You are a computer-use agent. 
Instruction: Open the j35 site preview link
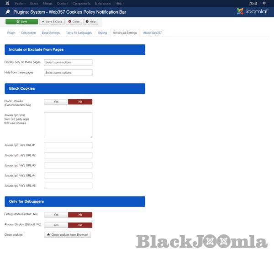(x=253, y=3)
